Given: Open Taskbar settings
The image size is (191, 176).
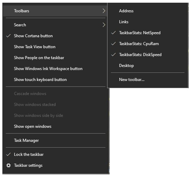Looking at the screenshot, I should click(28, 165).
